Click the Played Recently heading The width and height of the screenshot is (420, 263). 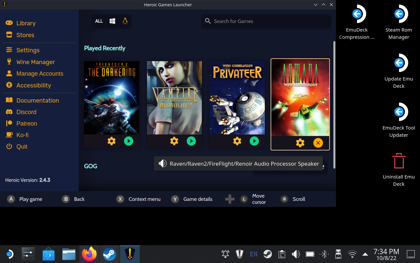click(105, 48)
